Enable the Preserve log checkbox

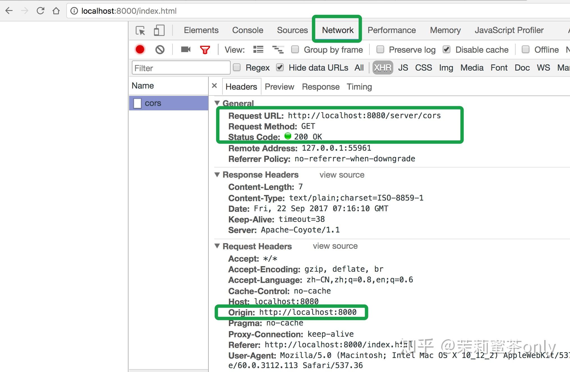[x=380, y=50]
